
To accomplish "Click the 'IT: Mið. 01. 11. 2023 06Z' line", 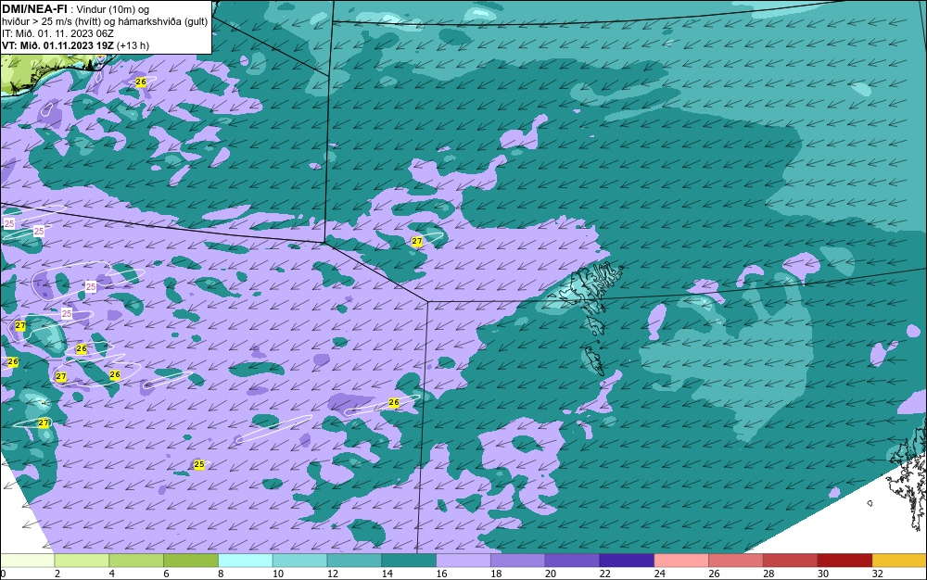I will click(x=57, y=33).
